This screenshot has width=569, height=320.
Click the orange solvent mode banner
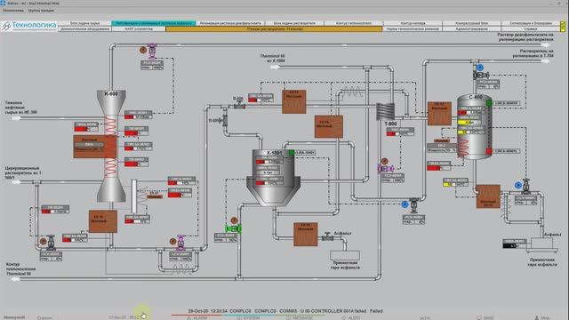click(274, 28)
